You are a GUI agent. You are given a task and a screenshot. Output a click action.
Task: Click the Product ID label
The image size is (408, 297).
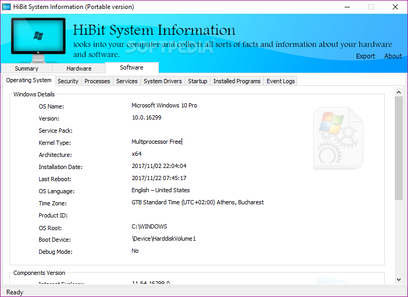[53, 215]
